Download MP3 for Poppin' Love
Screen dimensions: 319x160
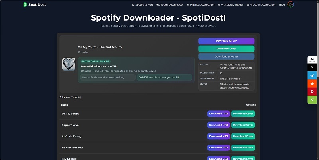point(219,125)
